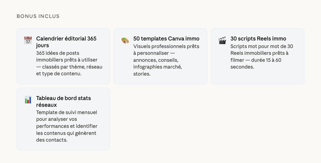Click the 'des contacts.' ending of the stats description
This screenshot has height=163, width=321.
(x=52, y=140)
